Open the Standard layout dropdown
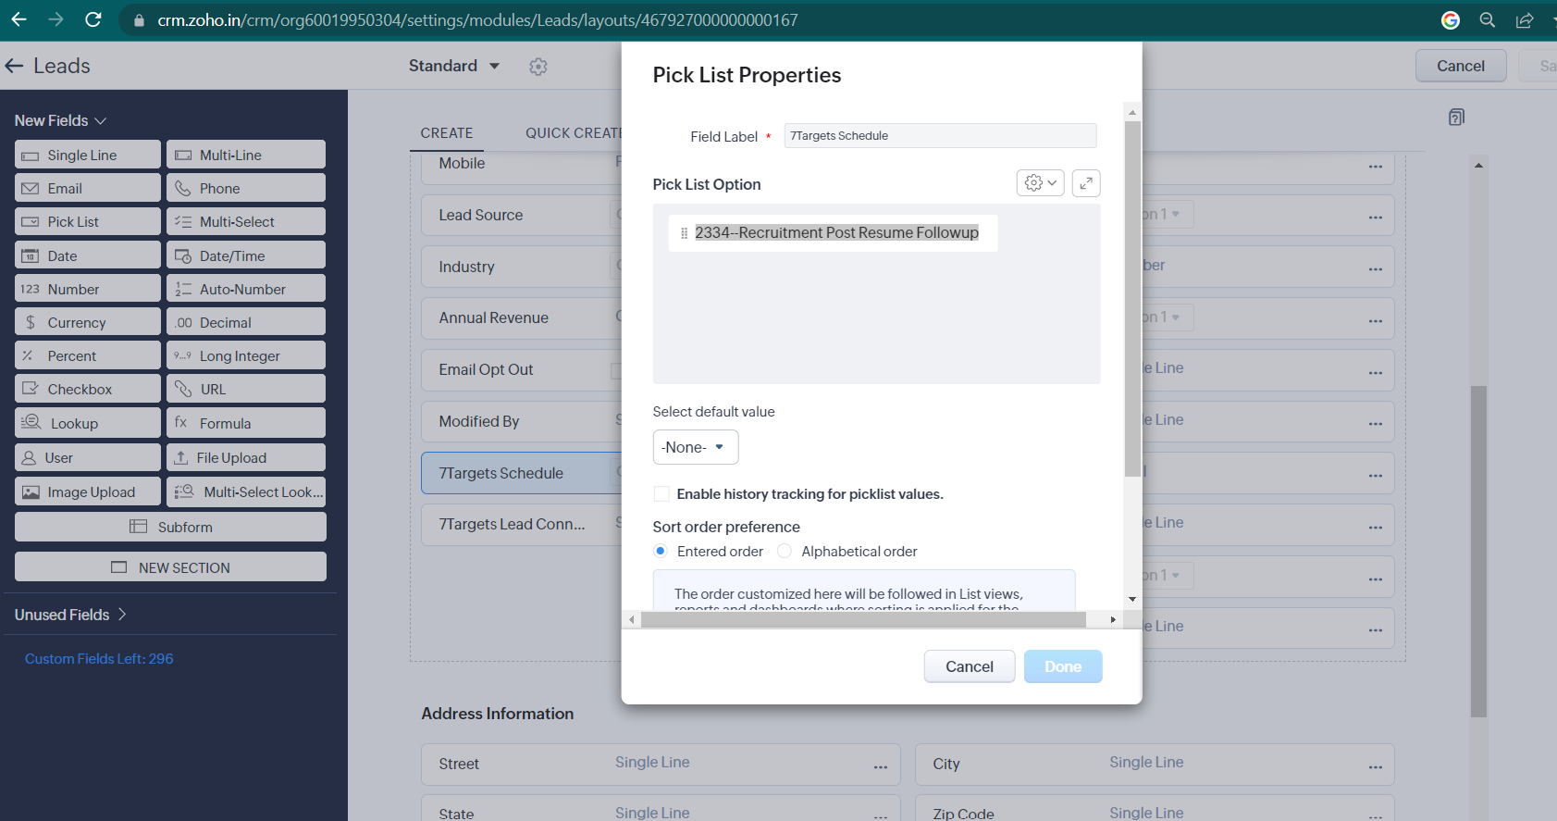Screen dimensions: 1557x821 click(454, 66)
